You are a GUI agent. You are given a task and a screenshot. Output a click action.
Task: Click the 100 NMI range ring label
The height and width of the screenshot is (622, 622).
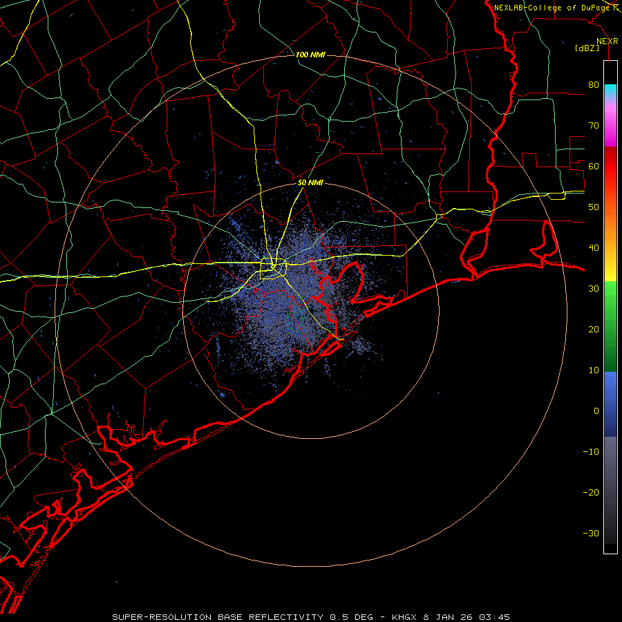310,55
